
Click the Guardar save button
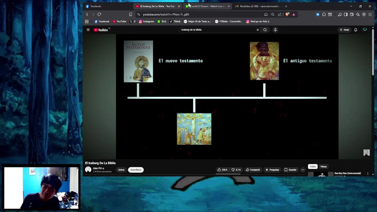pyautogui.click(x=290, y=170)
